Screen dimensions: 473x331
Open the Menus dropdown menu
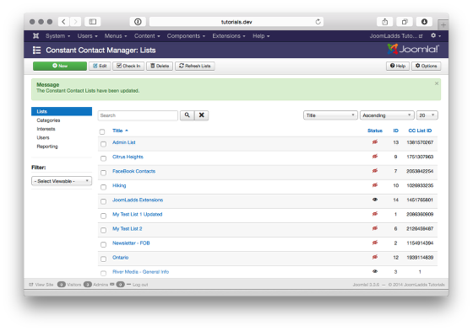116,36
